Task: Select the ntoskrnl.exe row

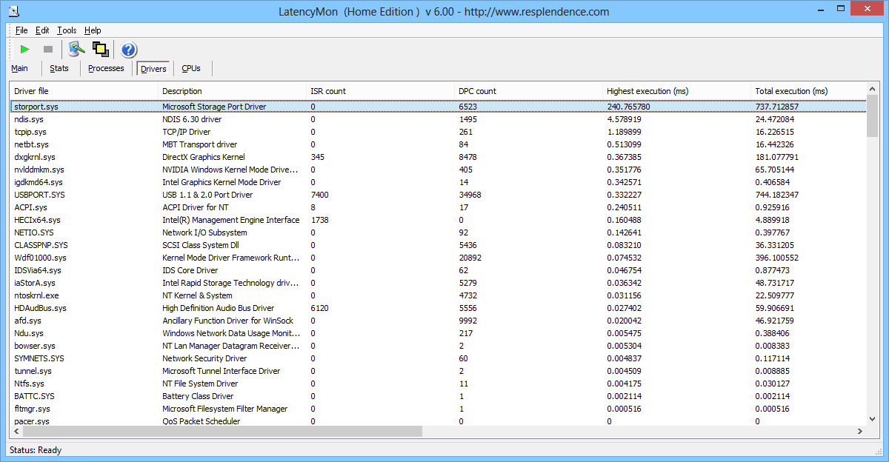Action: click(x=439, y=295)
